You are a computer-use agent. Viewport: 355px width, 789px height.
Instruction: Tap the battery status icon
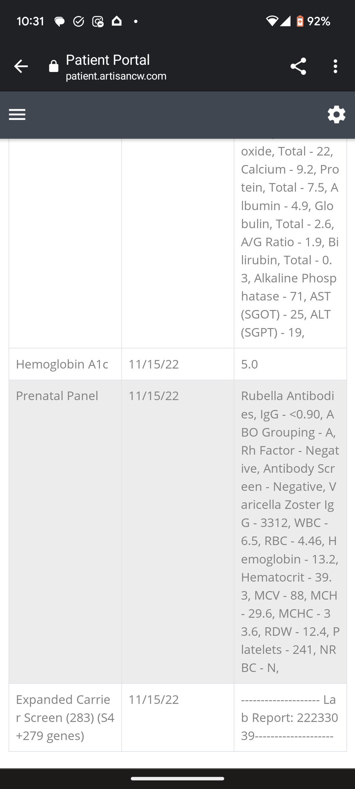(300, 21)
